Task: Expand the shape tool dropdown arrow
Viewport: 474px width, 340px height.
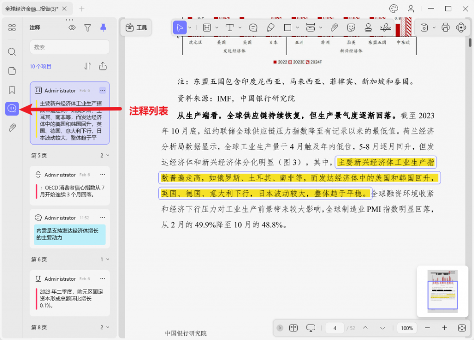Action: [298, 28]
